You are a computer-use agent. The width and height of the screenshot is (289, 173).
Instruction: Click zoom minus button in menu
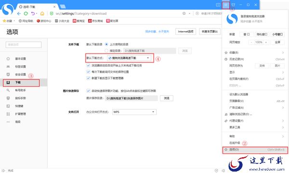[x=251, y=42]
